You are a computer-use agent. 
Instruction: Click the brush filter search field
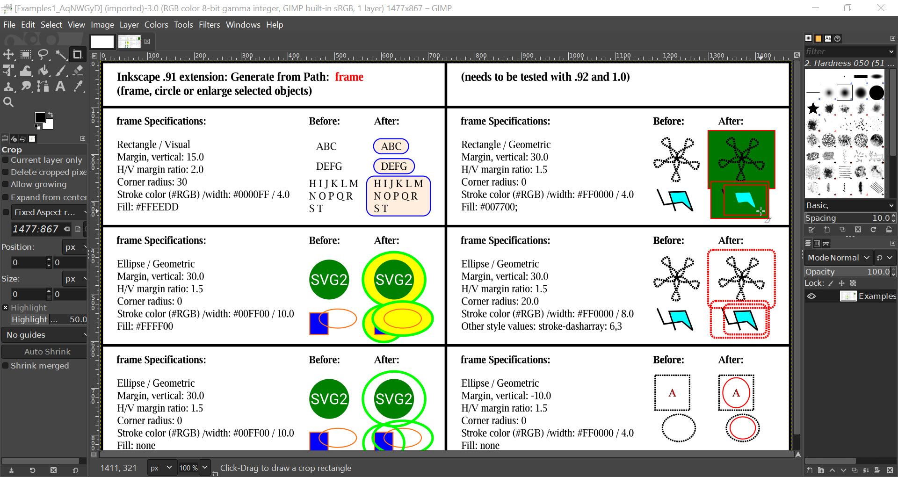click(845, 51)
